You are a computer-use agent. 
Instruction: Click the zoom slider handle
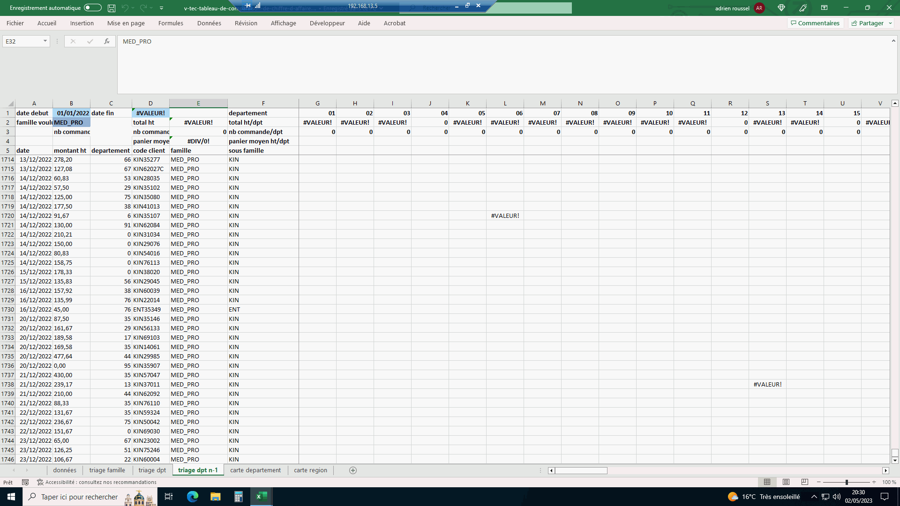(847, 482)
